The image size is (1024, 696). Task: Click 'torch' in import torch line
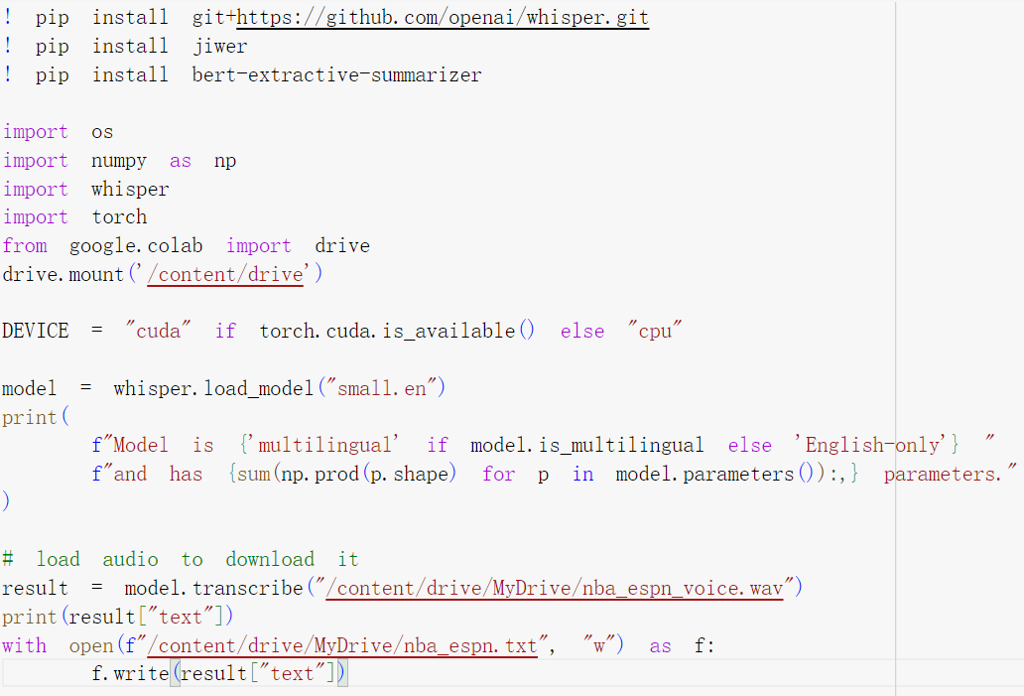click(x=119, y=216)
